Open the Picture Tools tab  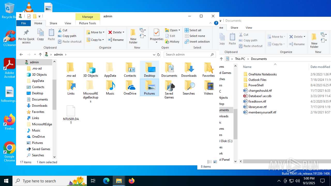(87, 23)
